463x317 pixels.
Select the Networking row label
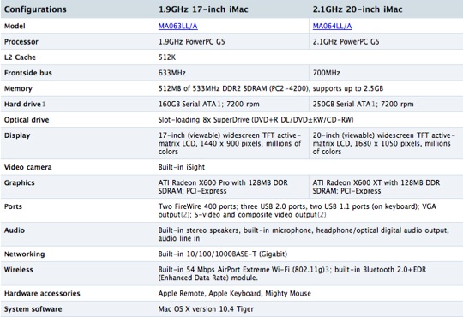click(x=25, y=254)
